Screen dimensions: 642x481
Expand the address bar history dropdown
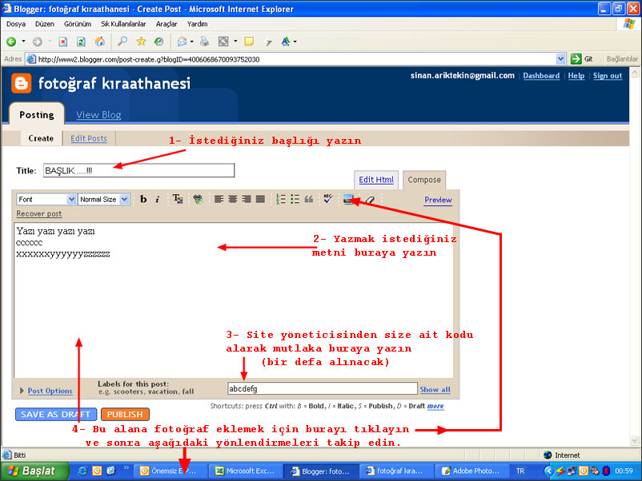click(560, 59)
